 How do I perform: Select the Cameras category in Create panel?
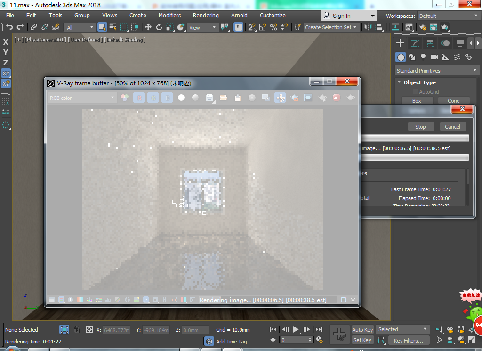click(434, 57)
